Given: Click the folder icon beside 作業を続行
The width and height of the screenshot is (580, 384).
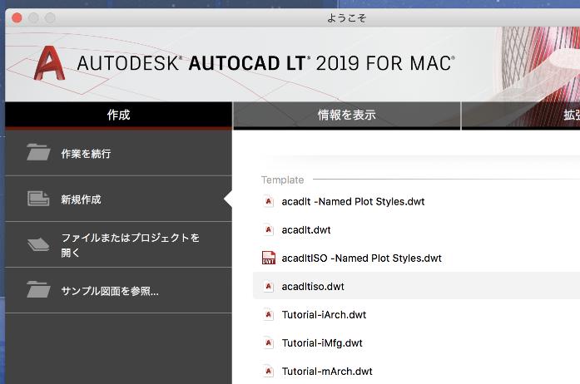Looking at the screenshot, I should pyautogui.click(x=38, y=152).
